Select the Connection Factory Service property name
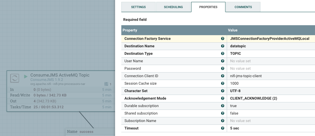Image resolution: width=315 pixels, height=136 pixels. coord(148,39)
